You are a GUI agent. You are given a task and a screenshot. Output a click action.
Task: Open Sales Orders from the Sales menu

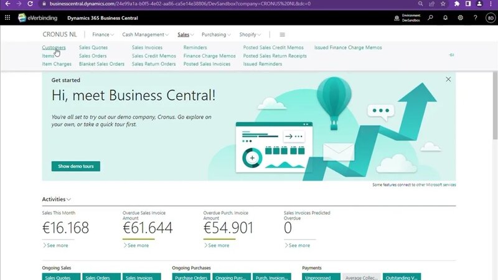92,56
